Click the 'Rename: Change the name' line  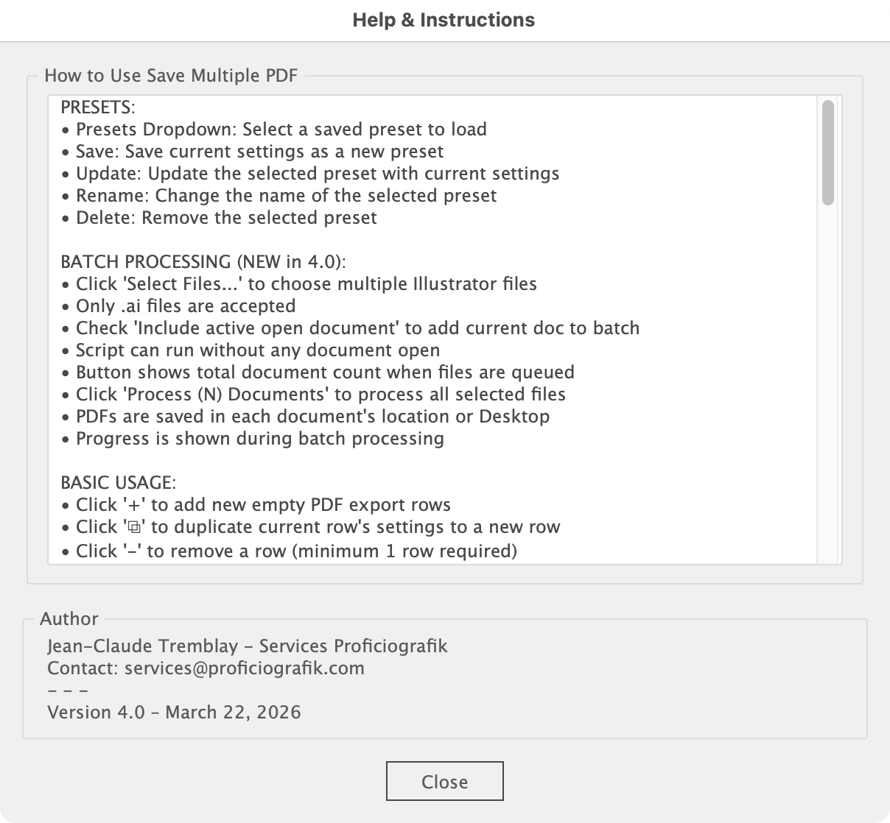pyautogui.click(x=286, y=196)
